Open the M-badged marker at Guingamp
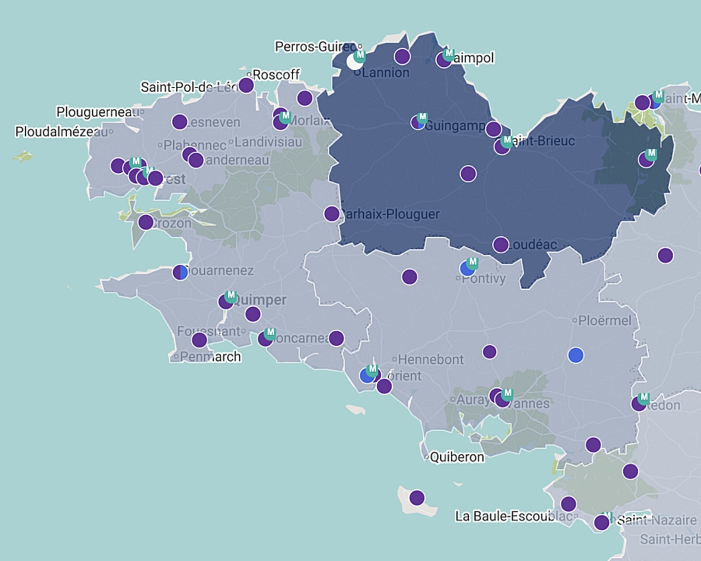This screenshot has width=701, height=561. coord(418,122)
